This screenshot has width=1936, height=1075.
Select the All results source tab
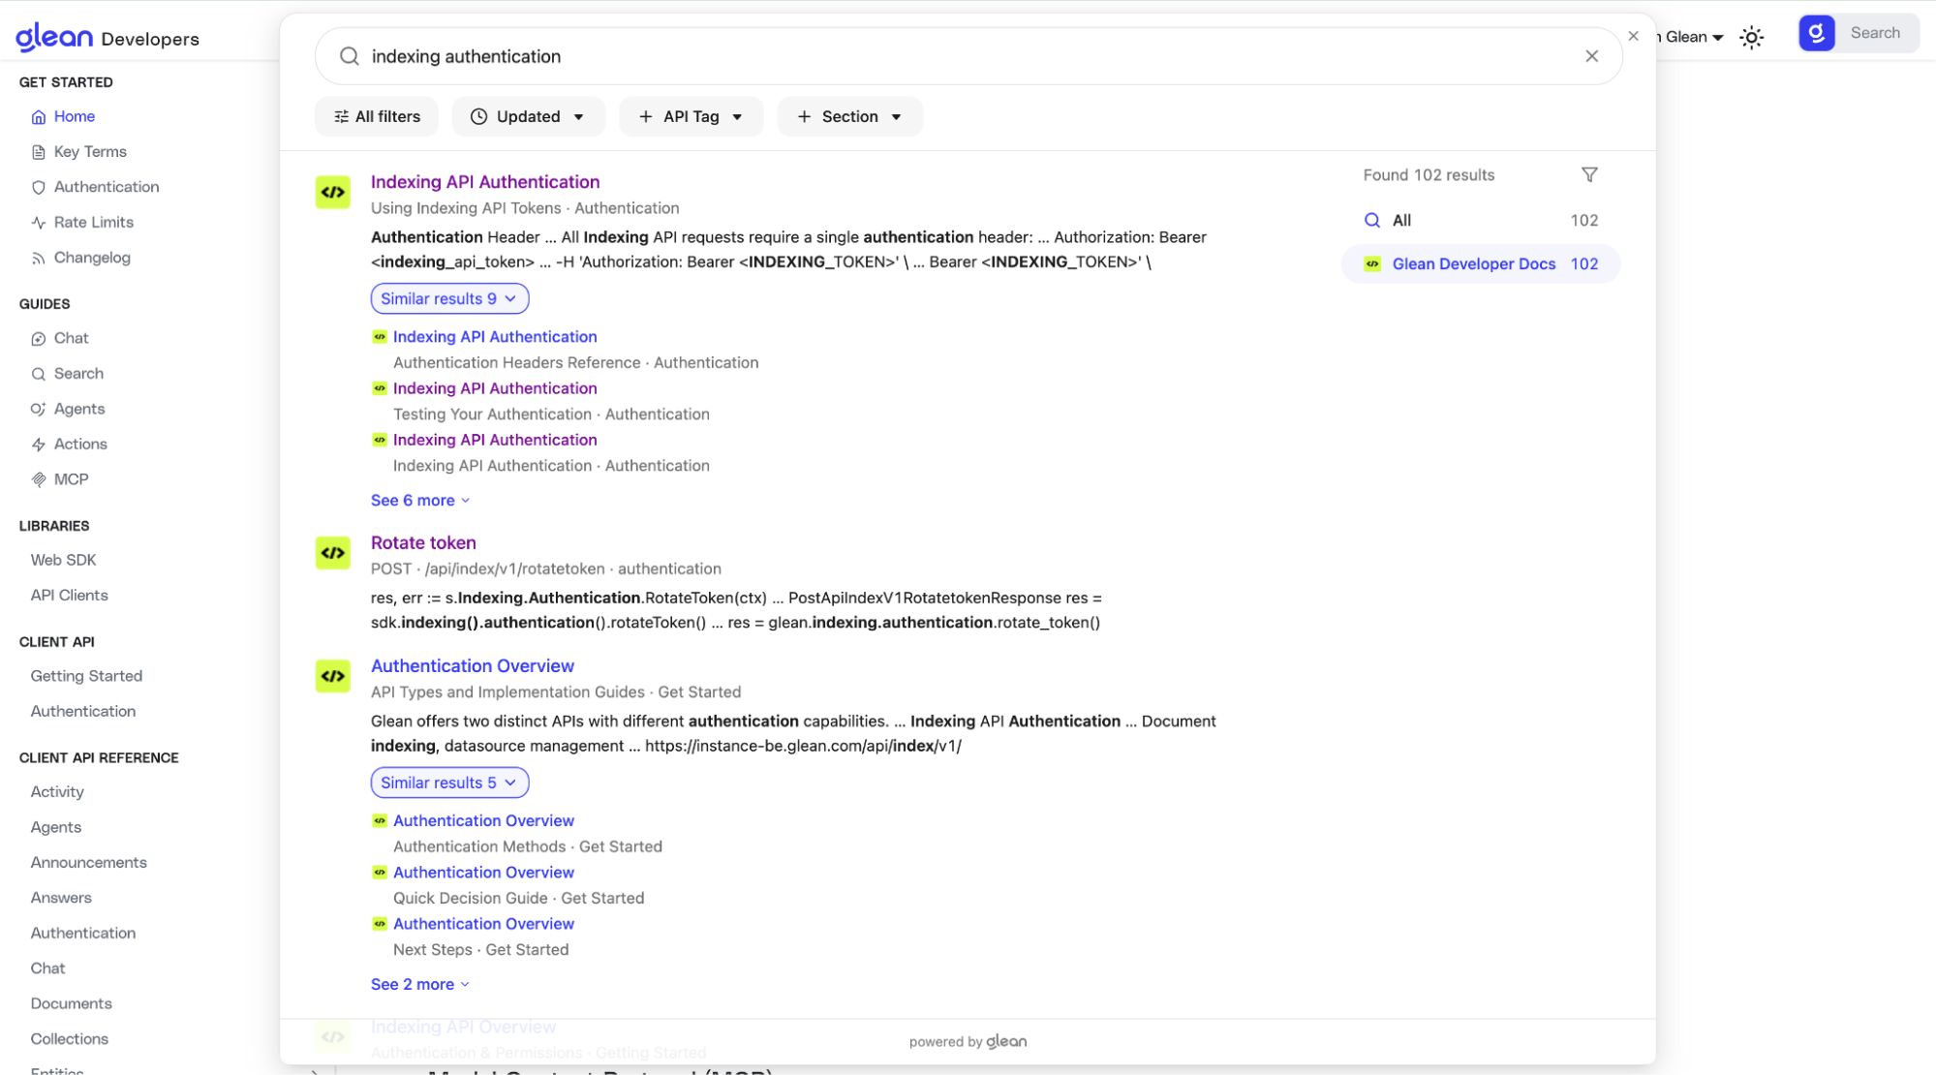coord(1400,220)
